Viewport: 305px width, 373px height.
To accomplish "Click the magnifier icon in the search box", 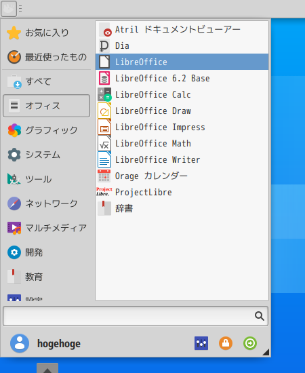I will 259,316.
